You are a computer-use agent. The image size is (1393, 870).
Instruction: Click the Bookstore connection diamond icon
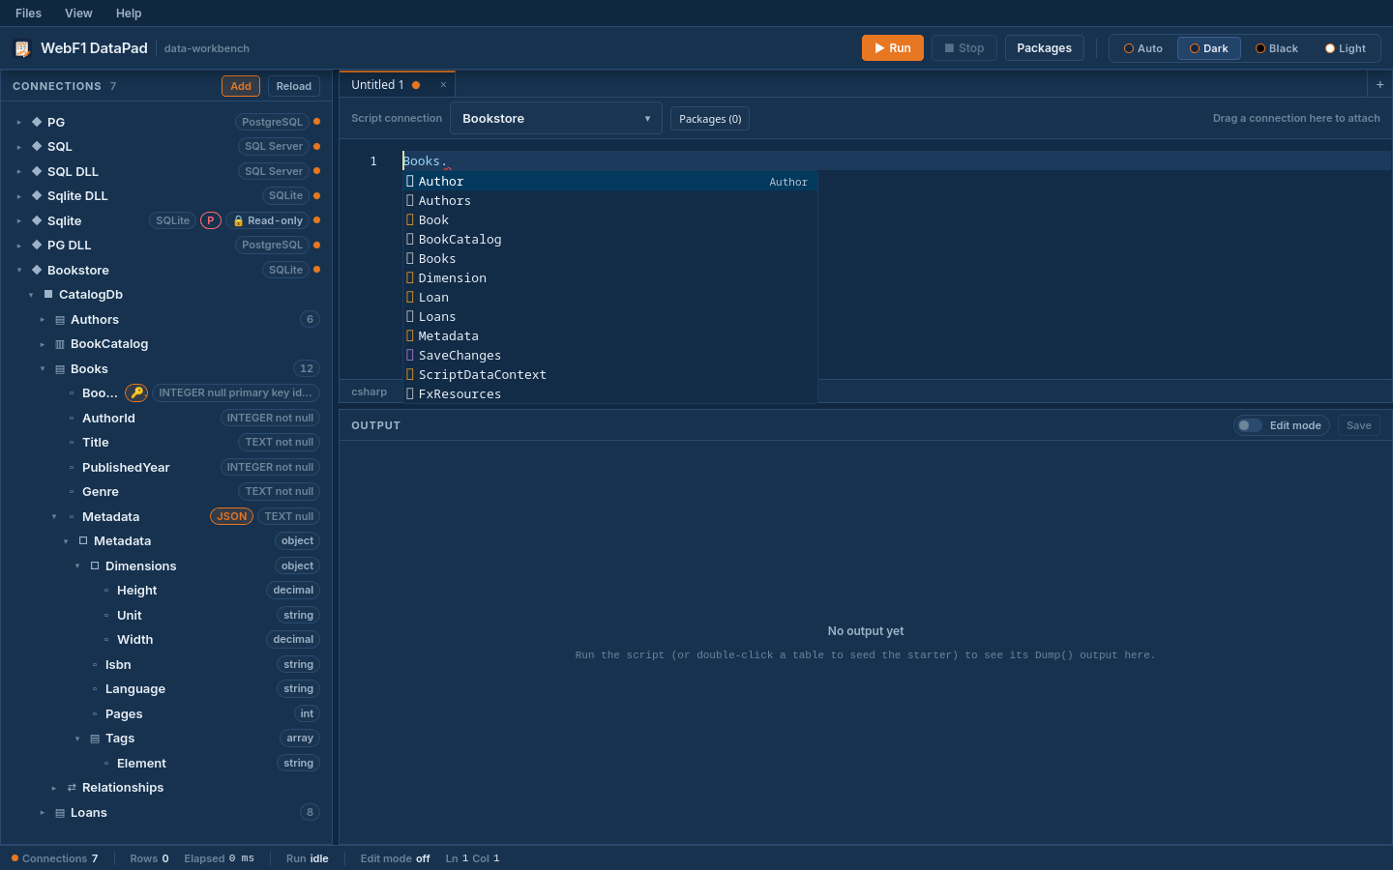[37, 270]
